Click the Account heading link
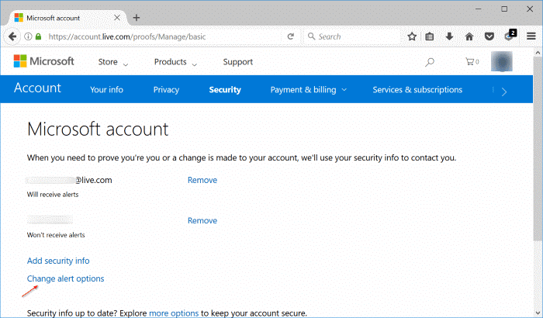Viewport: 543px width, 318px height. 37,88
